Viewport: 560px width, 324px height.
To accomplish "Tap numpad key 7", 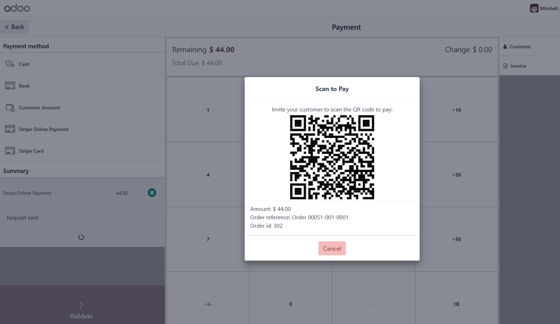I will 208,239.
